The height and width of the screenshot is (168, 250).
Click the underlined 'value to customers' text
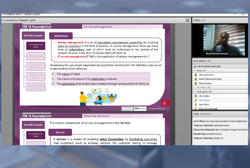tap(69, 46)
